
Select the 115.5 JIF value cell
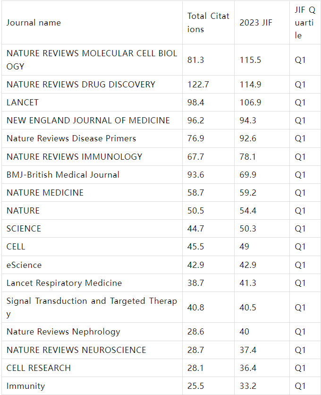click(x=250, y=60)
